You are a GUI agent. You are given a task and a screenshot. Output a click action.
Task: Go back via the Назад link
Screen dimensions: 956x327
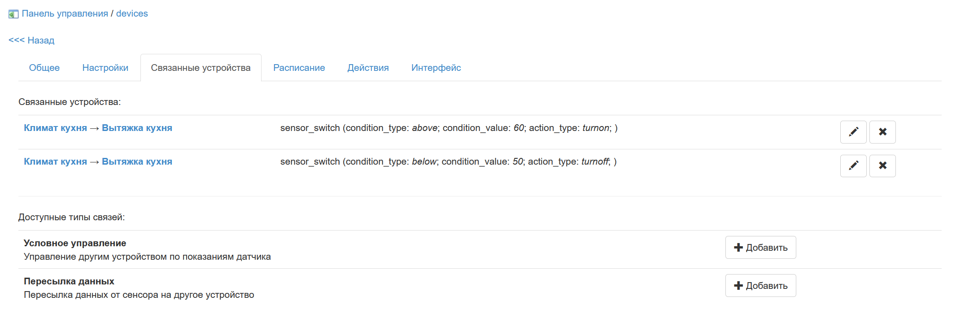[x=31, y=40]
